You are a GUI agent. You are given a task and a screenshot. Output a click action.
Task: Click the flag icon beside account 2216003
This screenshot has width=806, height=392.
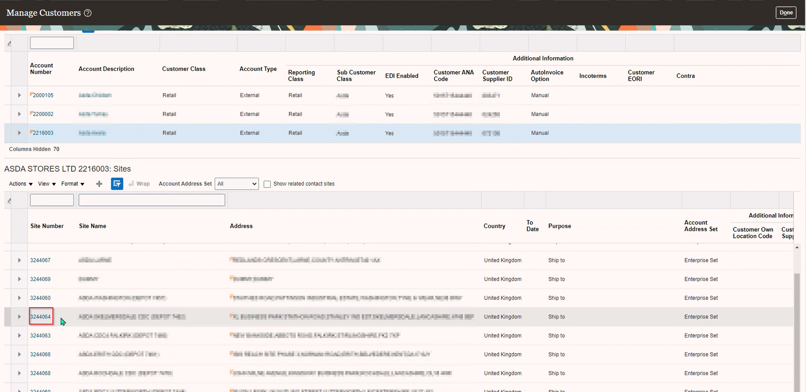(31, 131)
